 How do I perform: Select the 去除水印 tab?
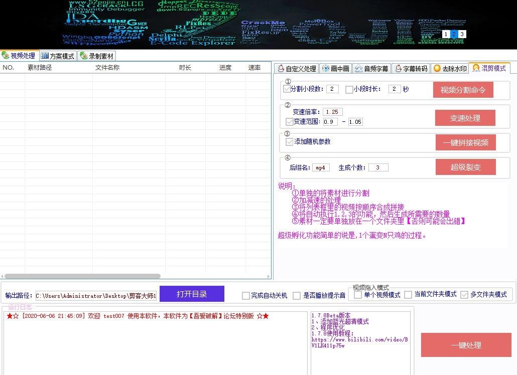pyautogui.click(x=450, y=69)
